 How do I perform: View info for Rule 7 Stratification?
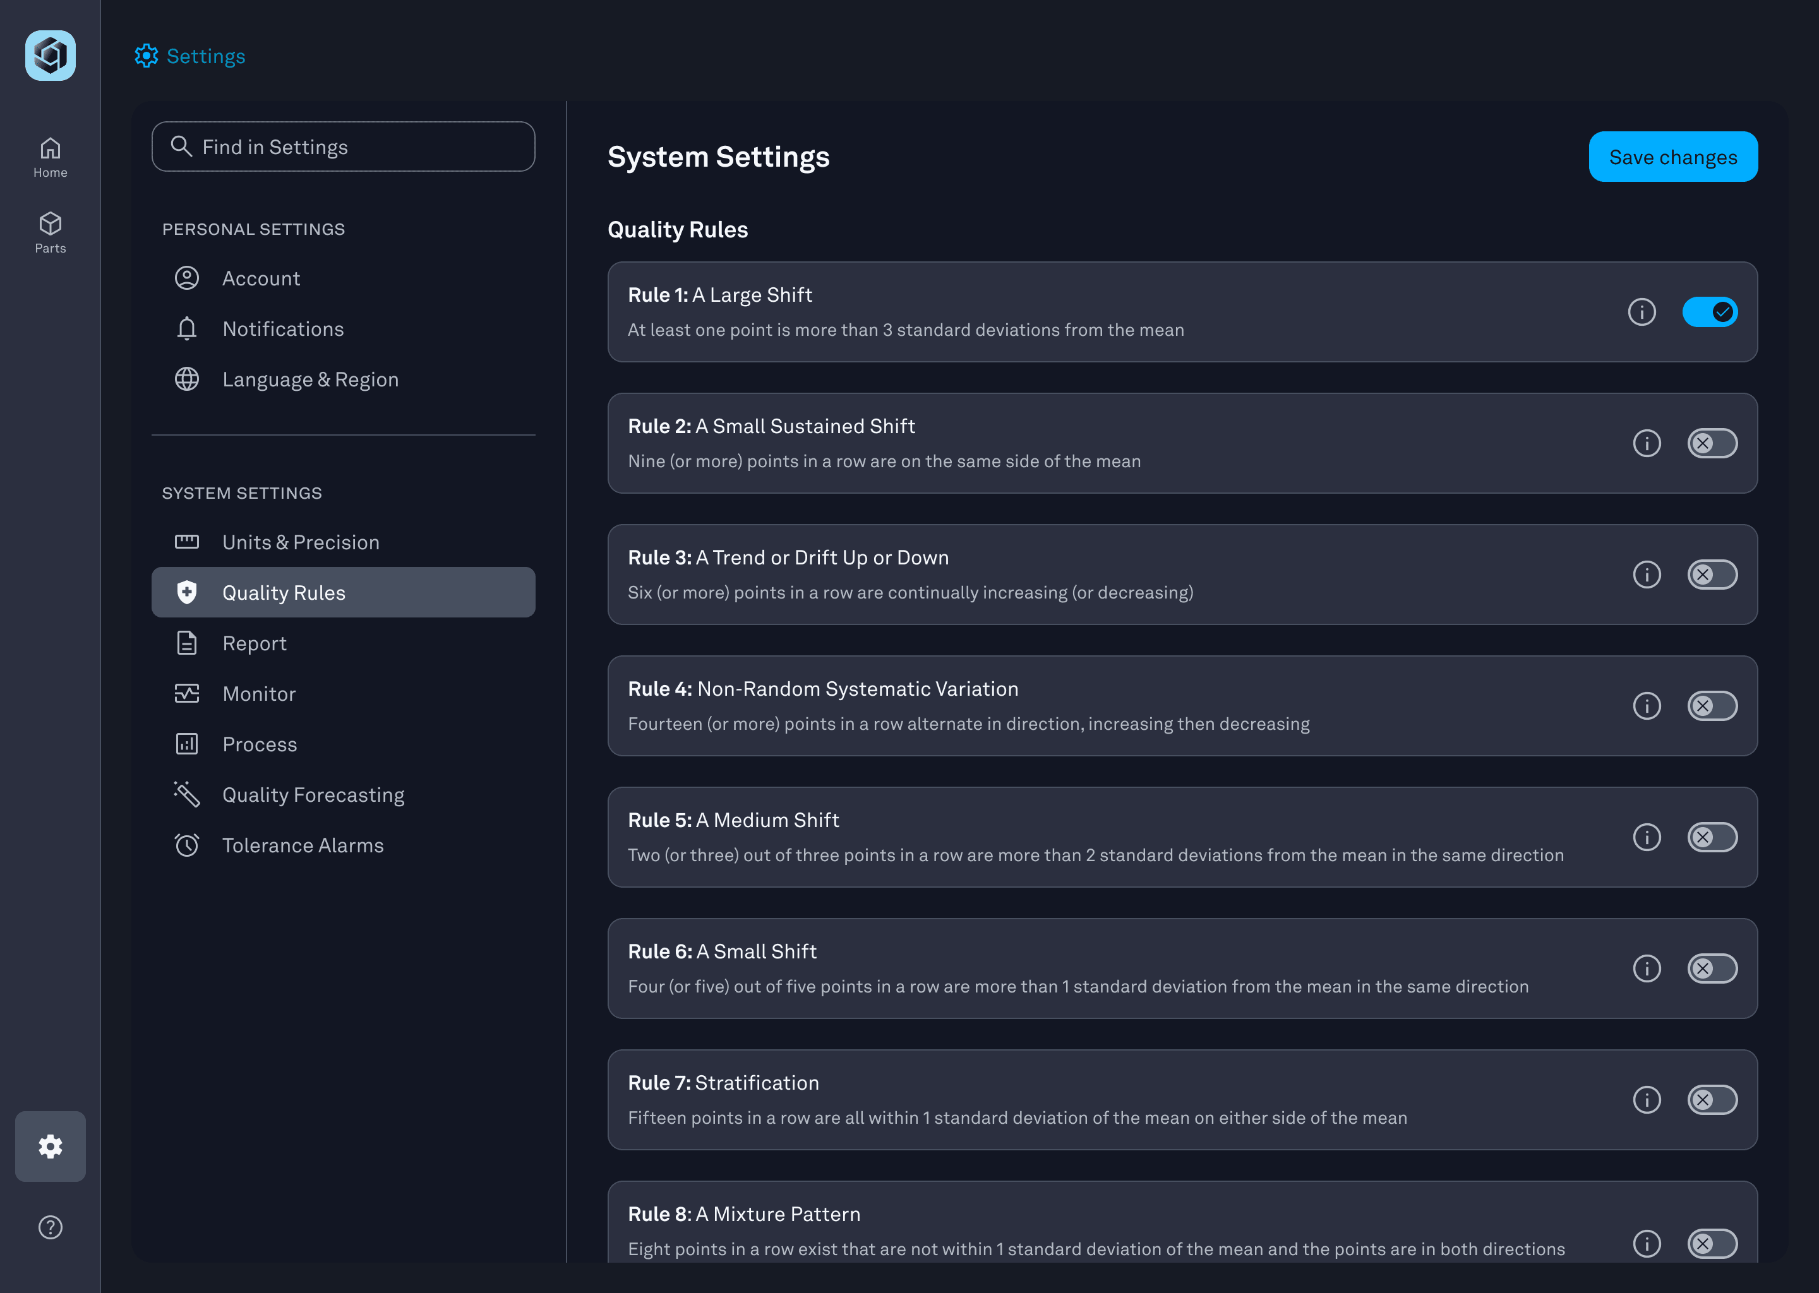pos(1646,1100)
